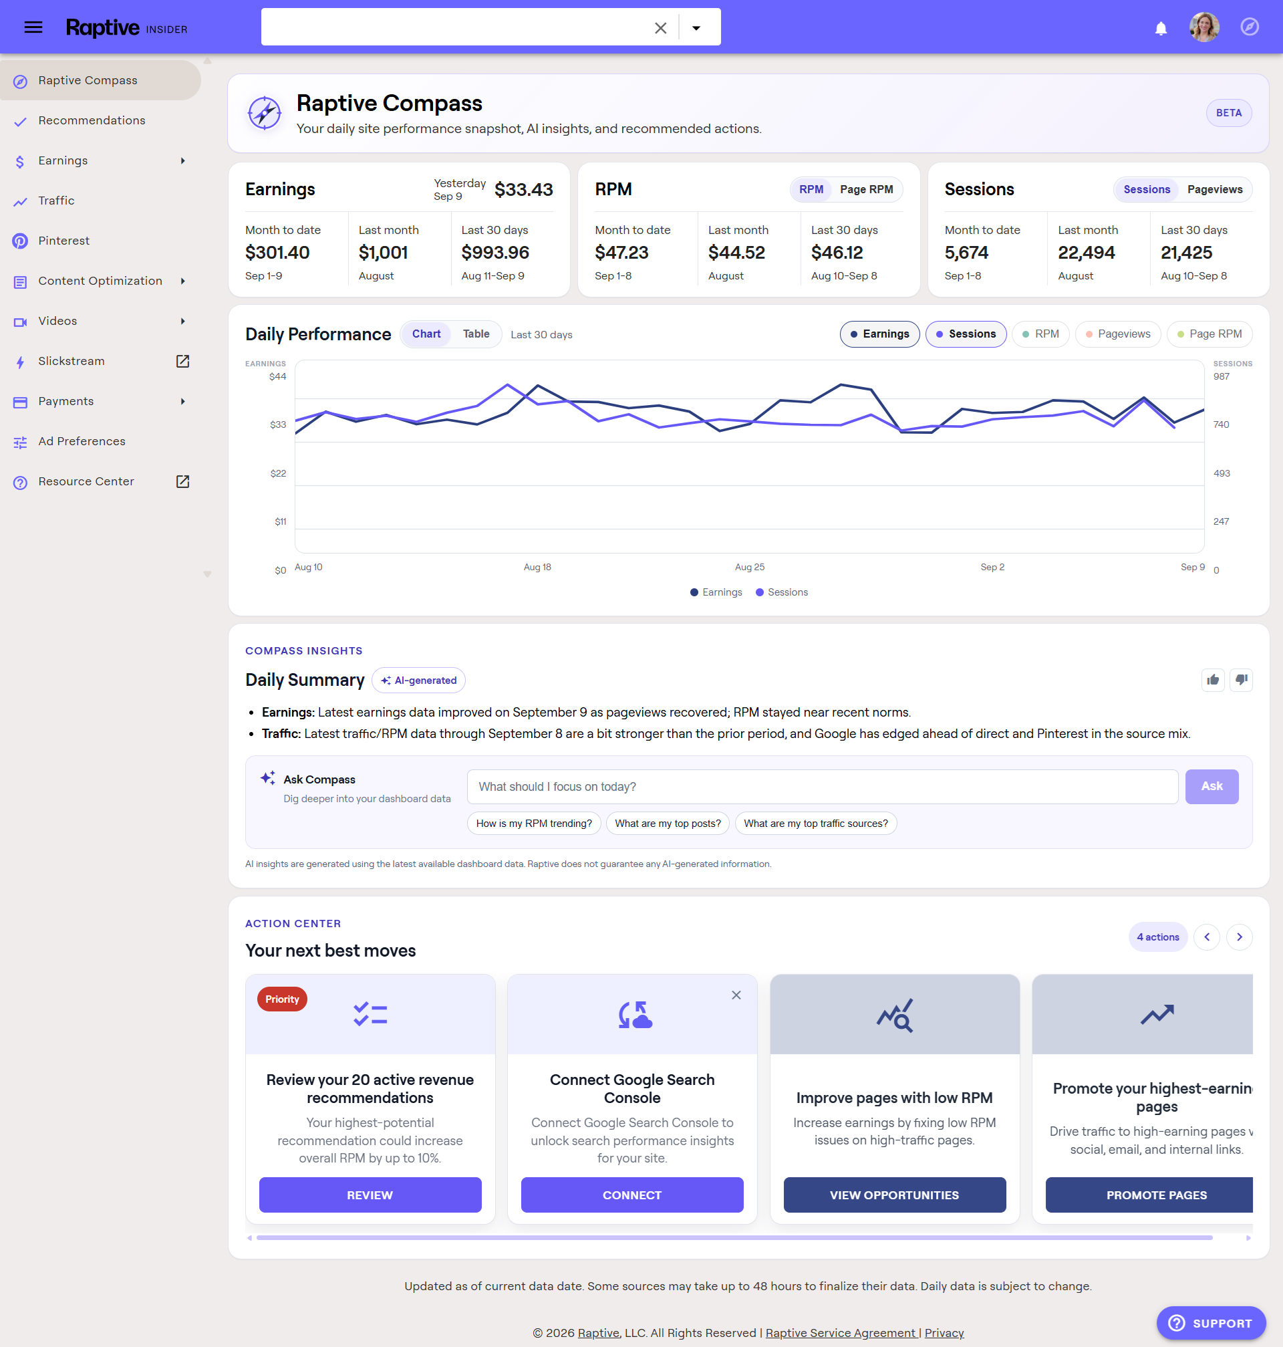Open the site selector dropdown arrow

click(696, 28)
